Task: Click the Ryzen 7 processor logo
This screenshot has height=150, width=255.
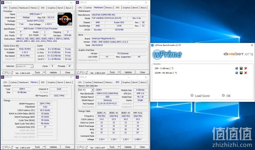Action: click(65, 19)
